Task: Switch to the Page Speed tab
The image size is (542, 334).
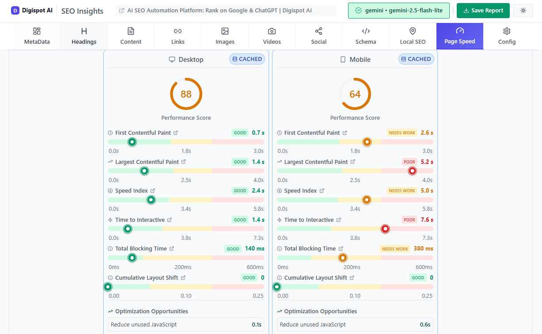Action: click(459, 36)
